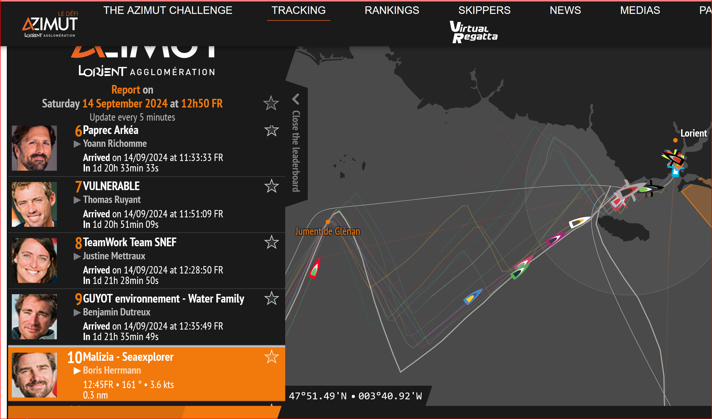The image size is (712, 419).
Task: Click the Jument de Glénan waypoint dot
Action: tap(328, 222)
